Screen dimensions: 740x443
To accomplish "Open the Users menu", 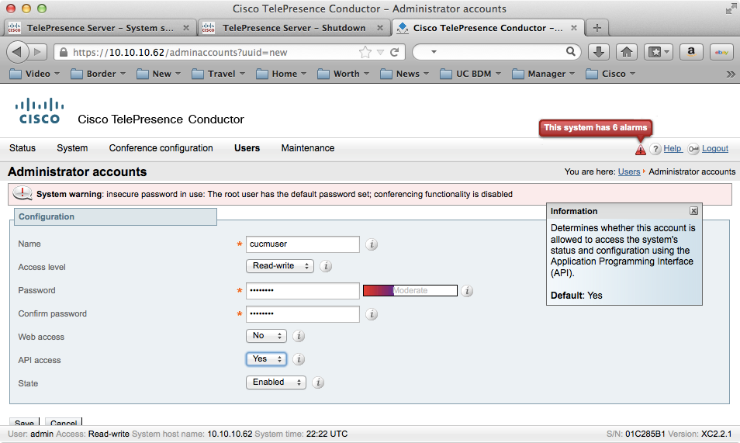I will click(x=247, y=148).
